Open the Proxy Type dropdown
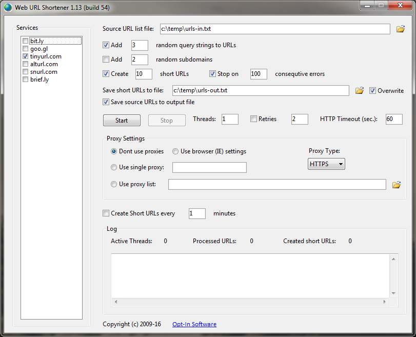The width and height of the screenshot is (416, 337). pyautogui.click(x=326, y=164)
